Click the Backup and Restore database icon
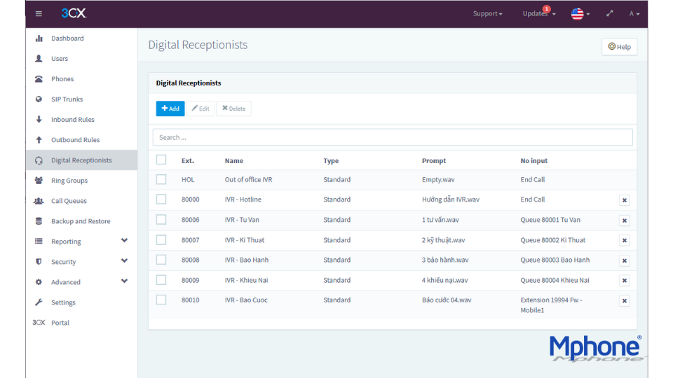The image size is (673, 378). [39, 221]
